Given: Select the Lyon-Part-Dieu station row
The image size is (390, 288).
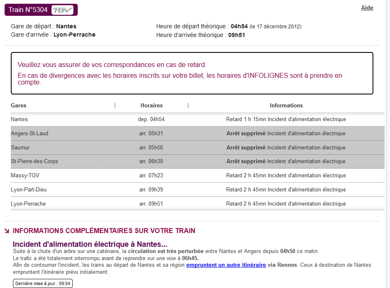Looking at the screenshot, I should (197, 190).
